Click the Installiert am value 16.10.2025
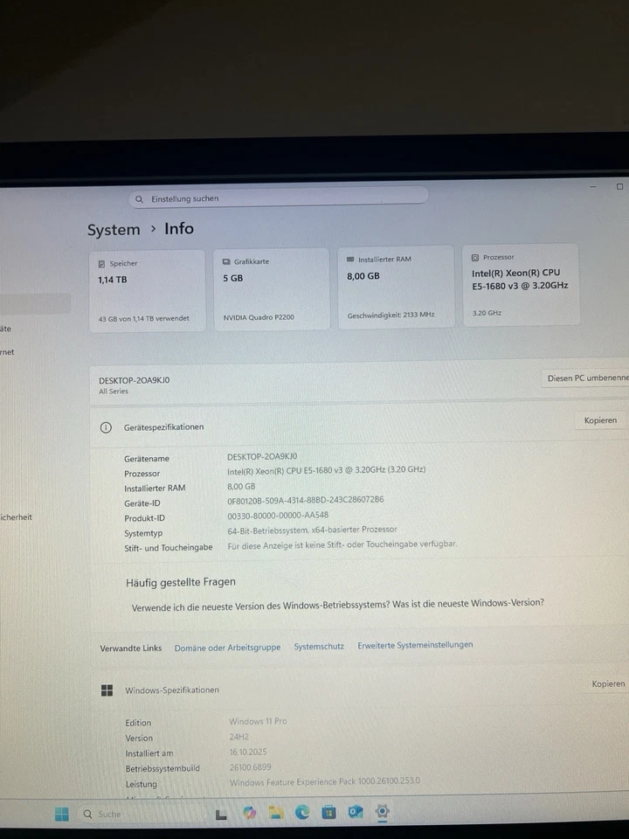Screen dimensions: 629x839 [x=247, y=752]
